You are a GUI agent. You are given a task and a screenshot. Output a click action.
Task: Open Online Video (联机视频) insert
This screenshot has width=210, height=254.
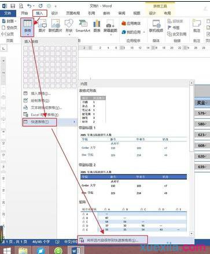tap(156, 26)
